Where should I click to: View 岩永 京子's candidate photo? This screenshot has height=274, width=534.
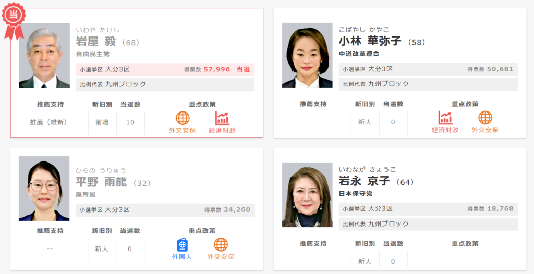coord(307,195)
